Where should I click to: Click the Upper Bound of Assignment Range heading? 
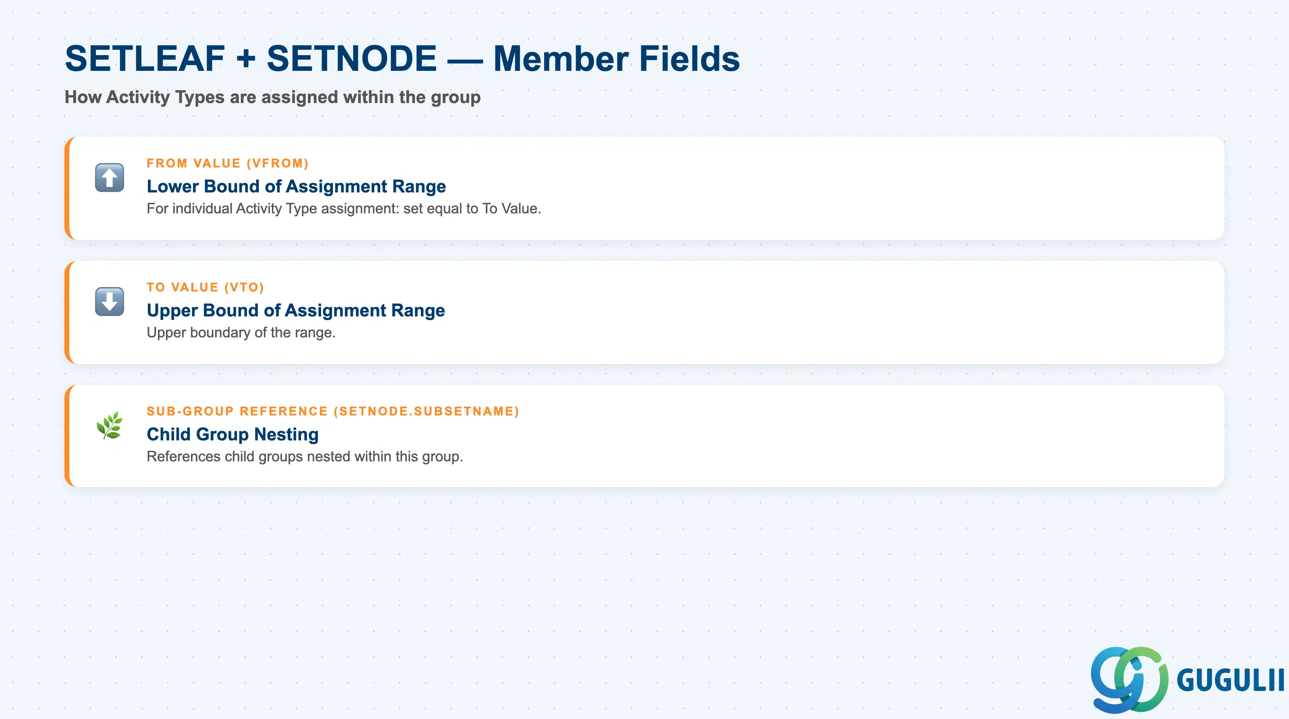296,310
